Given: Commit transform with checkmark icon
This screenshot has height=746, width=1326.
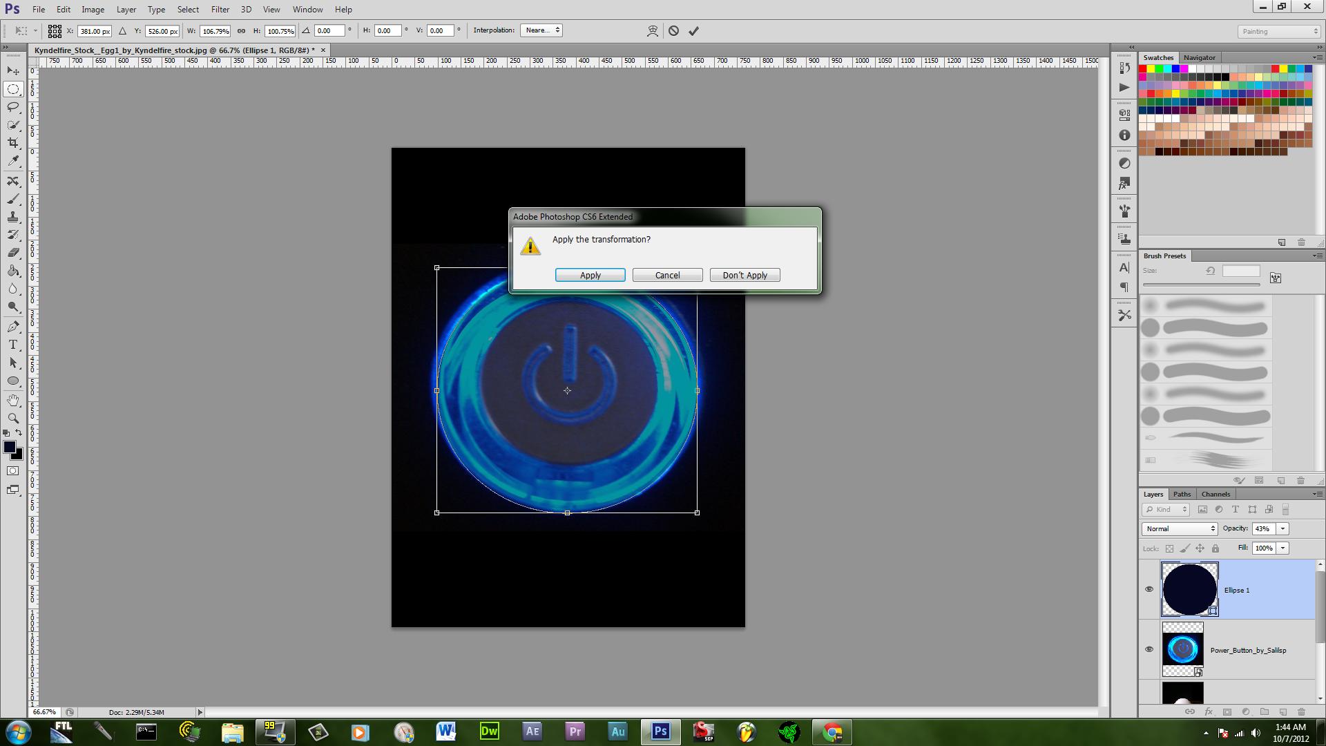Looking at the screenshot, I should pos(693,30).
